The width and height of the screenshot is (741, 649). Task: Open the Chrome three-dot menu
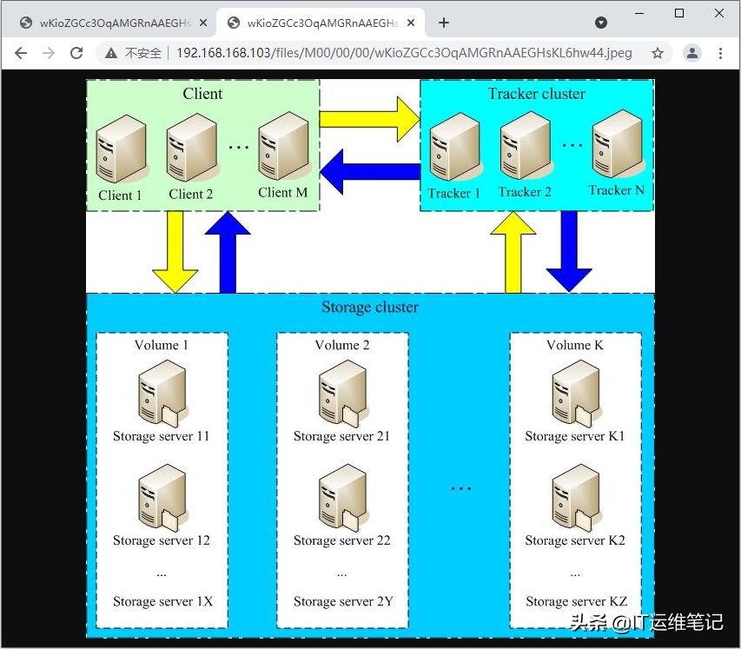click(x=720, y=53)
